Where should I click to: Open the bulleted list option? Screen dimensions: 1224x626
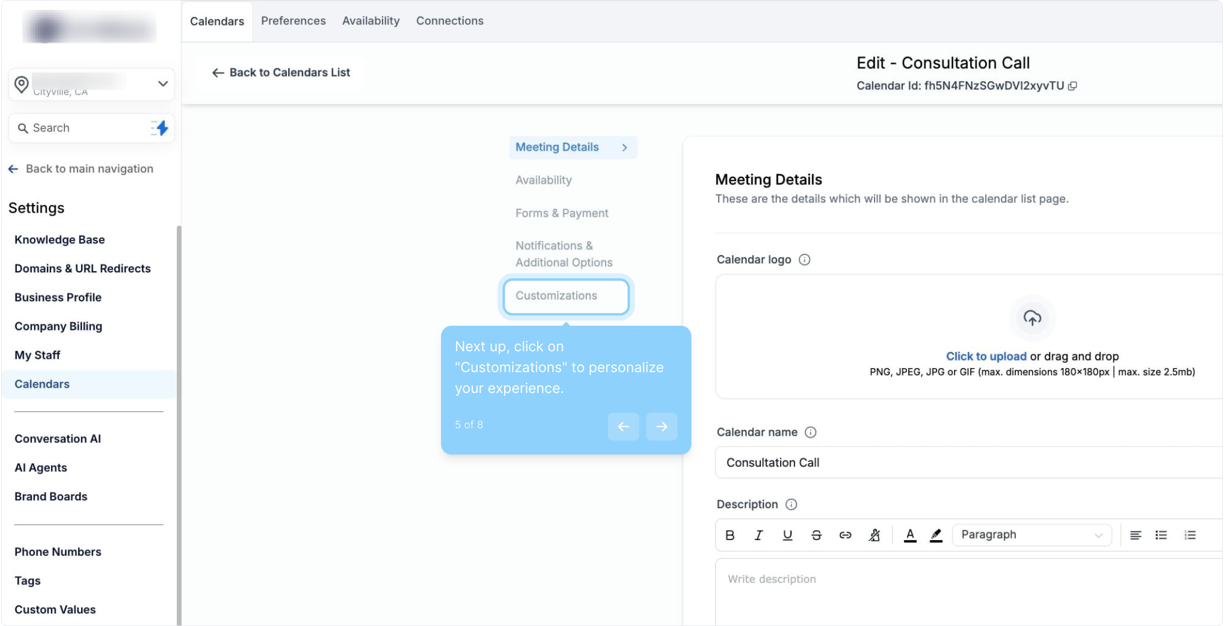pos(1161,535)
